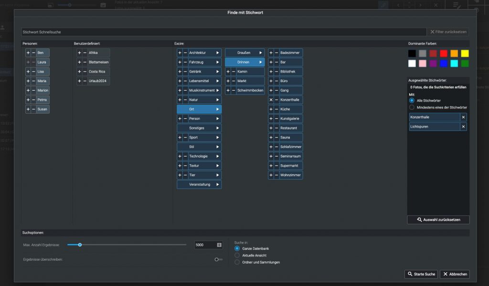Expand the Architektur keyword category
Image resolution: width=489 pixels, height=286 pixels.
[219, 53]
